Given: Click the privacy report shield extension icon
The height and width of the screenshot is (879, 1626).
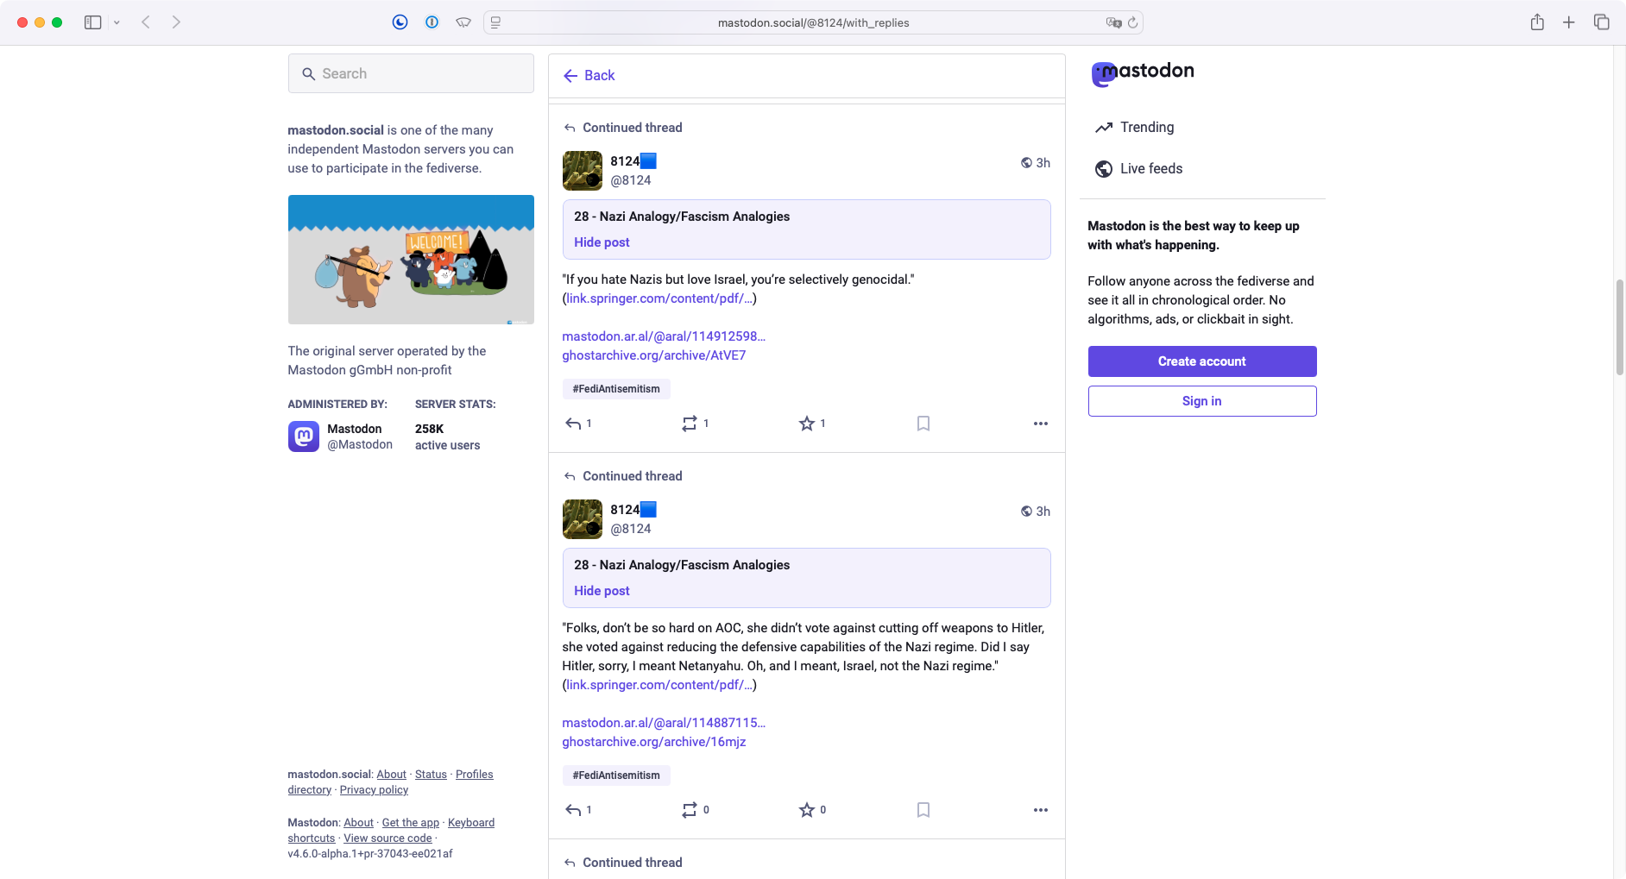Looking at the screenshot, I should pyautogui.click(x=463, y=22).
